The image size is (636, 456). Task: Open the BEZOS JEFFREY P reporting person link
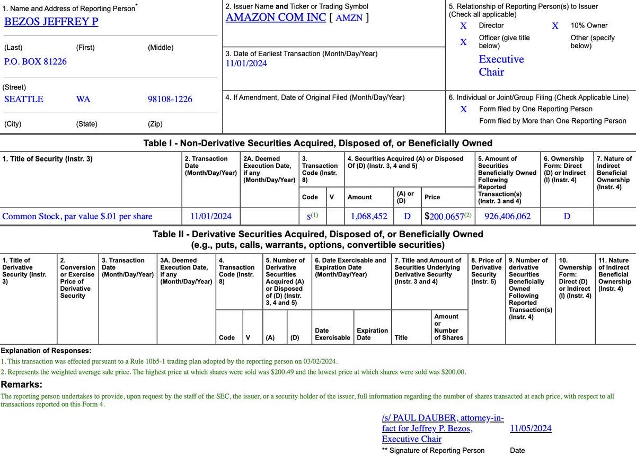pos(51,22)
